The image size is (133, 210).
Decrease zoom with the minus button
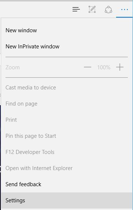pos(88,67)
